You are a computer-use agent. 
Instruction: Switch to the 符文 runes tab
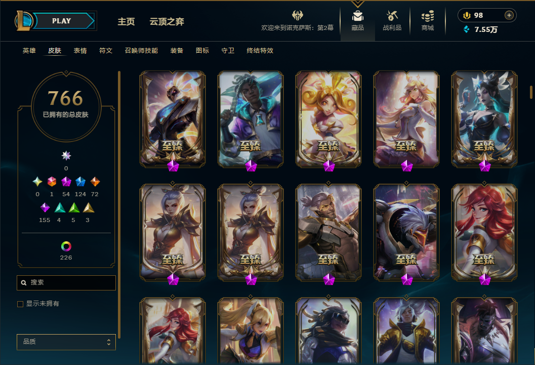[x=106, y=51]
